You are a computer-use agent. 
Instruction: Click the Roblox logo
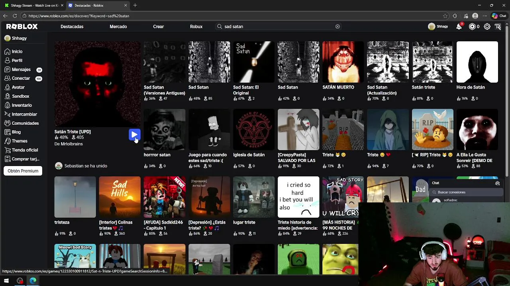tap(22, 26)
